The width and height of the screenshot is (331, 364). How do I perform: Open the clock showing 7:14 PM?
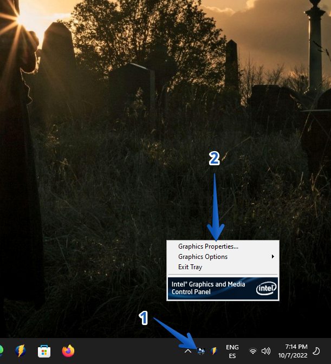tap(293, 351)
